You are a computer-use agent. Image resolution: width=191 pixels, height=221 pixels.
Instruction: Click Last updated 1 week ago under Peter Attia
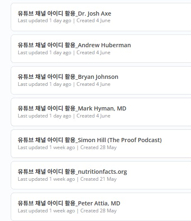pyautogui.click(x=46, y=211)
